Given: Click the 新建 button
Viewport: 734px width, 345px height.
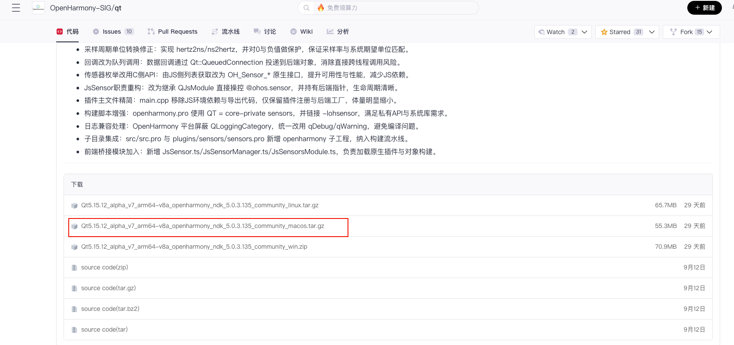Looking at the screenshot, I should (x=705, y=8).
